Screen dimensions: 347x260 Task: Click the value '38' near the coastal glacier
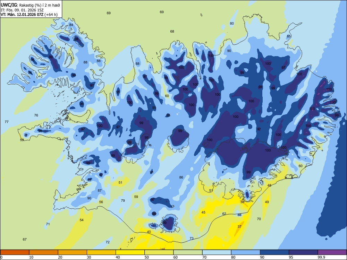[x=242, y=202]
